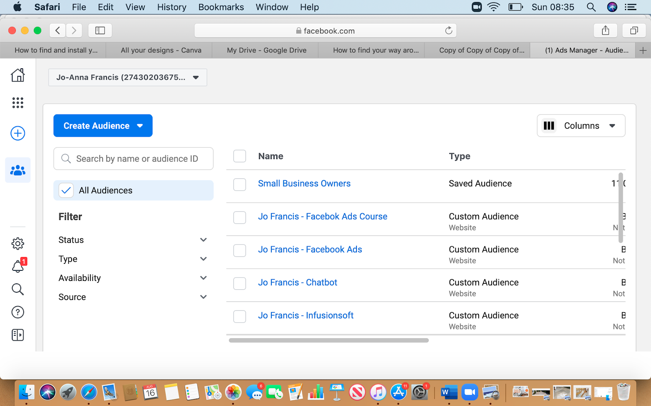Switch to How to find and install tab

click(x=53, y=50)
